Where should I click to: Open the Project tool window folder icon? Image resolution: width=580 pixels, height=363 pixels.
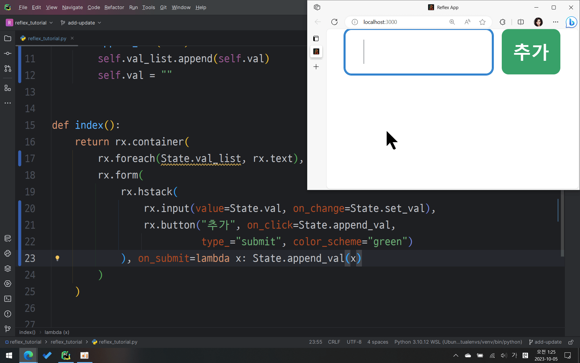pyautogui.click(x=8, y=38)
